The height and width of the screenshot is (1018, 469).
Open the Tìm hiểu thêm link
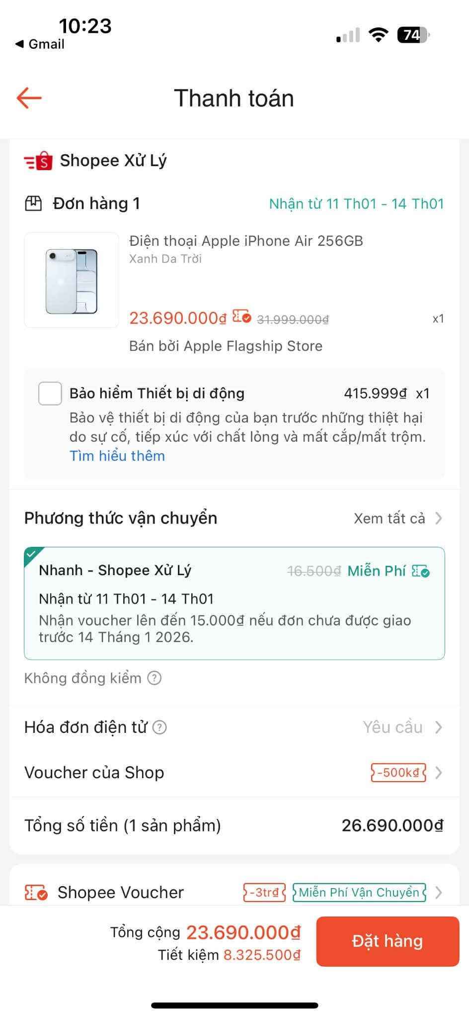[x=117, y=456]
